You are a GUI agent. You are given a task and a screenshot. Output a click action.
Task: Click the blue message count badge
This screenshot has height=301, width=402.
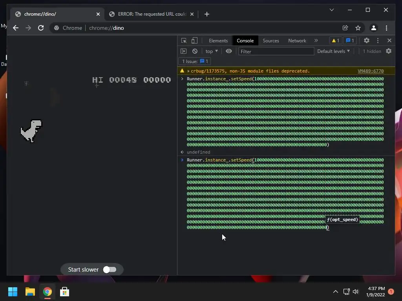(x=350, y=40)
